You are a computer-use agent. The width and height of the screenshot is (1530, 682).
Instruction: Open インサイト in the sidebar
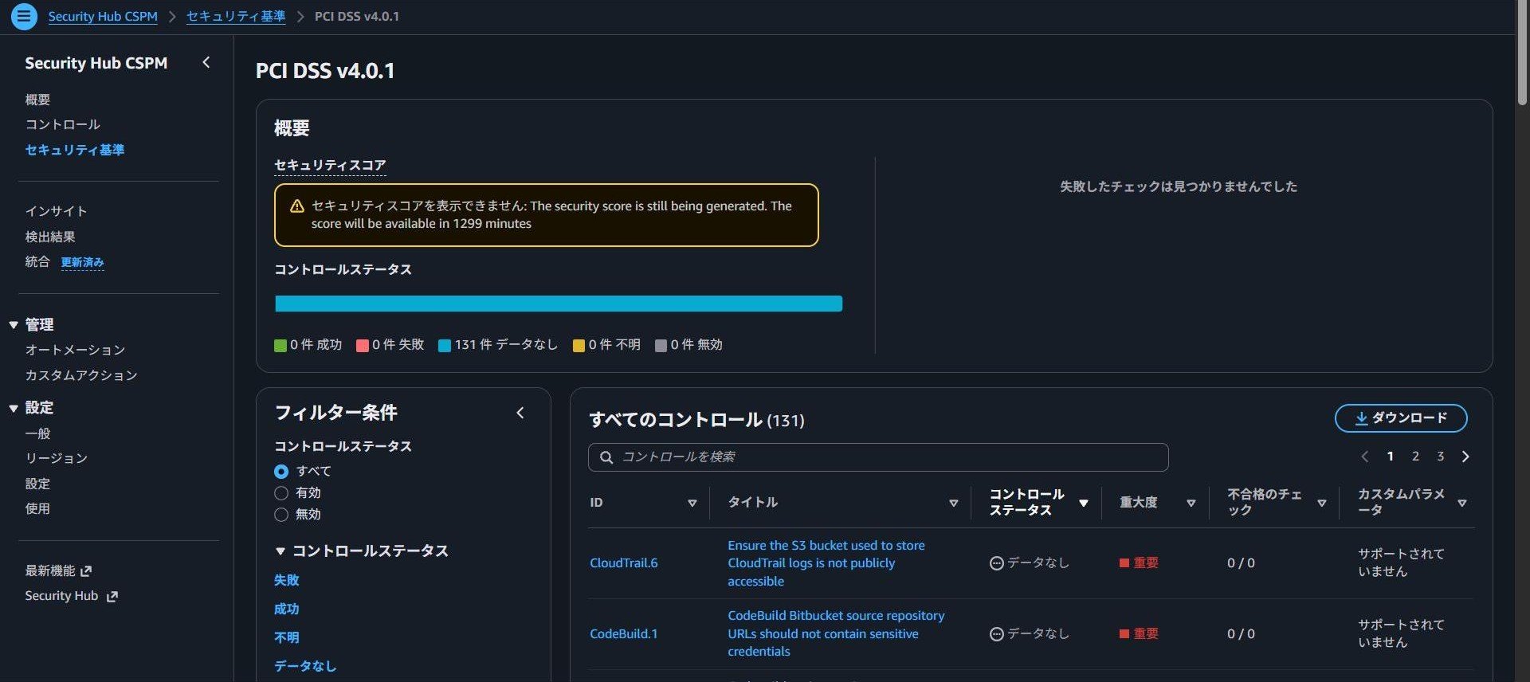point(56,211)
